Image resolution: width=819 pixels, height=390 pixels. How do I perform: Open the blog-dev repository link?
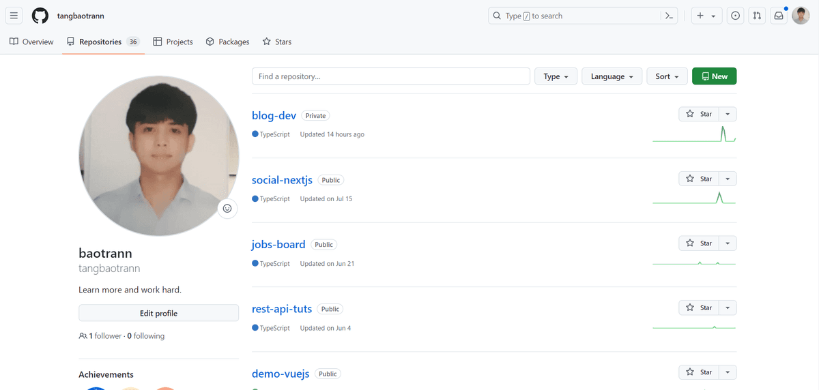(274, 115)
